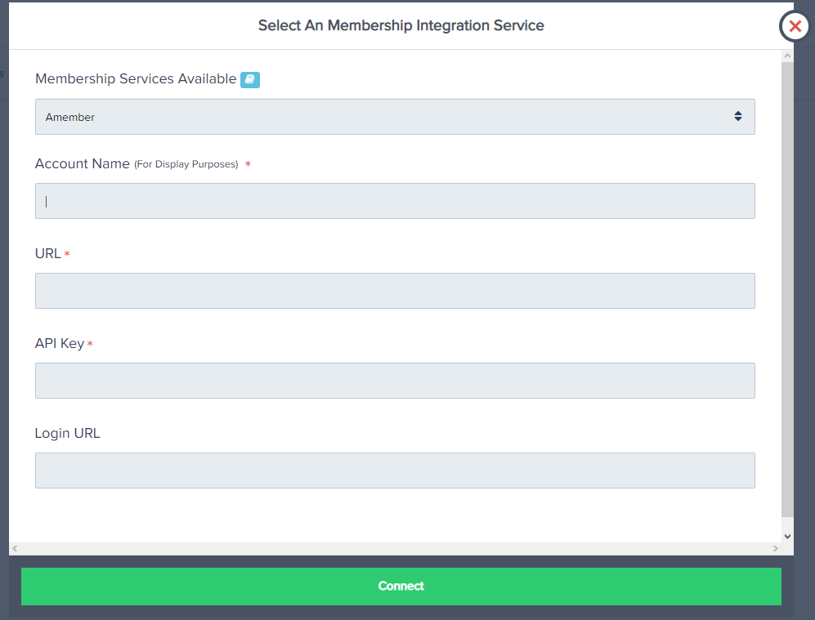This screenshot has width=815, height=620.
Task: Click the horizontal scrollbar right arrow
Action: tap(775, 549)
